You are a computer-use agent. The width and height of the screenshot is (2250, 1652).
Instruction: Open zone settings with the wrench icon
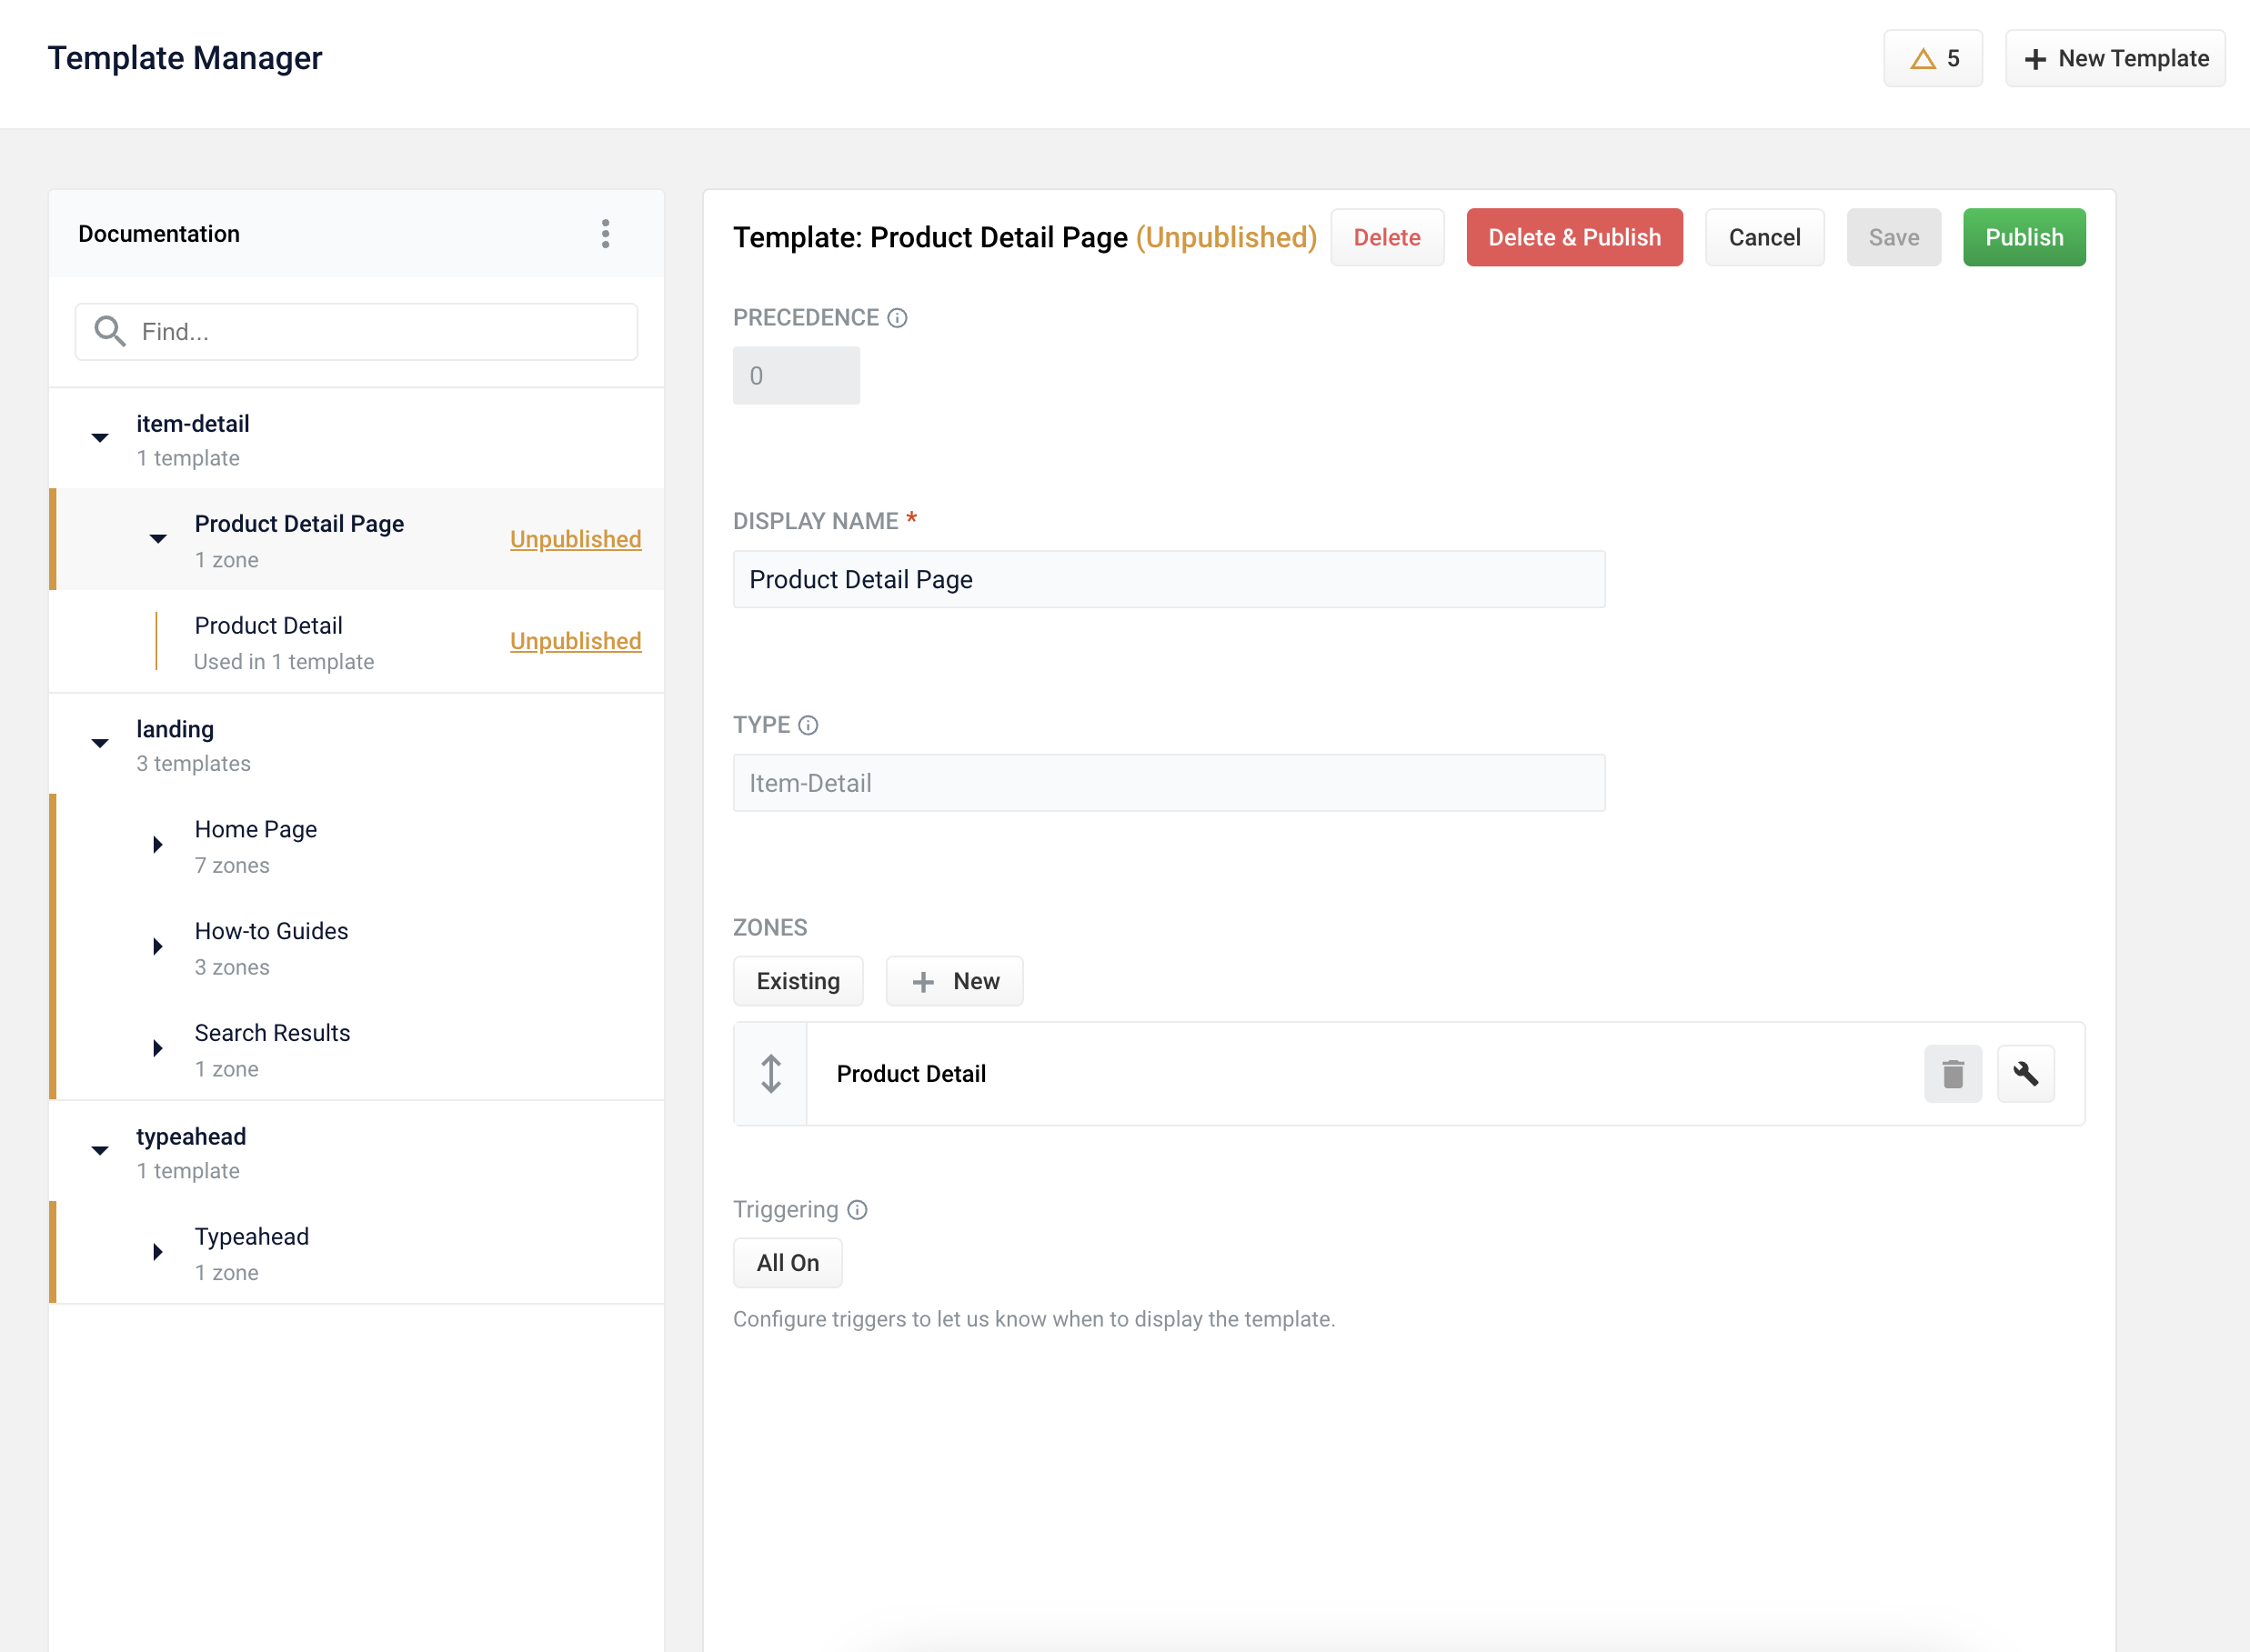(2025, 1073)
